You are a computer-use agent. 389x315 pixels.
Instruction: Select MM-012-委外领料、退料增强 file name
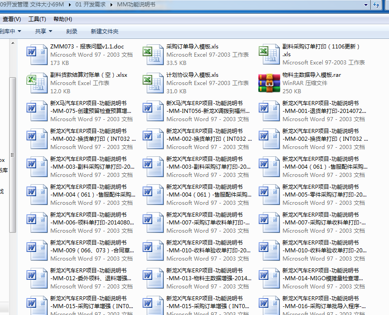pos(91,274)
